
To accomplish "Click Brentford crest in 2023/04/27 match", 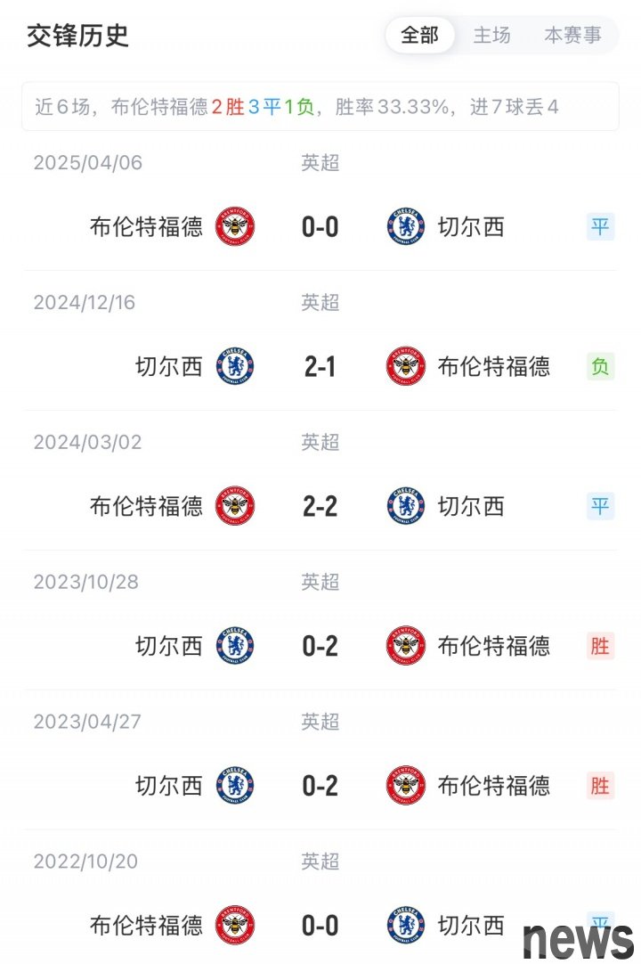I will coord(406,785).
